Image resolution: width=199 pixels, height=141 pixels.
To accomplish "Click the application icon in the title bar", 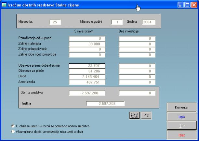I will click(4, 5).
